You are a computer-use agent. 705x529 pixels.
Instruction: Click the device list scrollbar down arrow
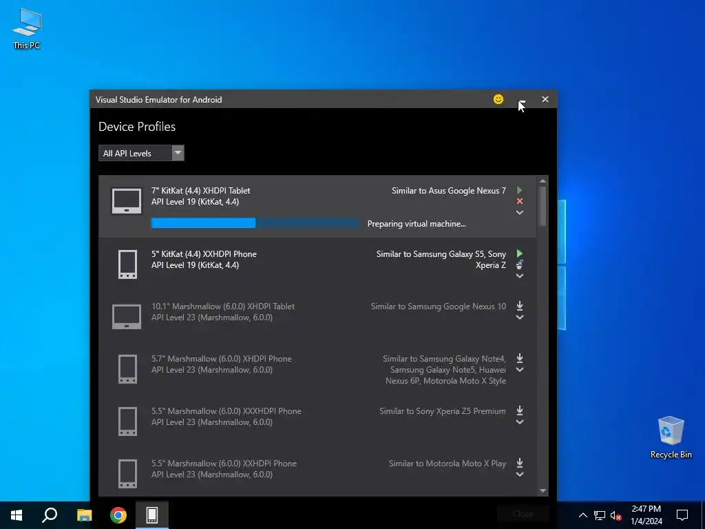(x=543, y=490)
